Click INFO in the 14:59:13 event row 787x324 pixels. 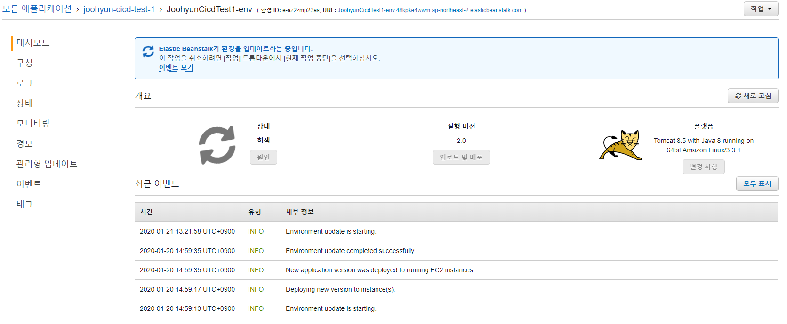[x=256, y=309]
